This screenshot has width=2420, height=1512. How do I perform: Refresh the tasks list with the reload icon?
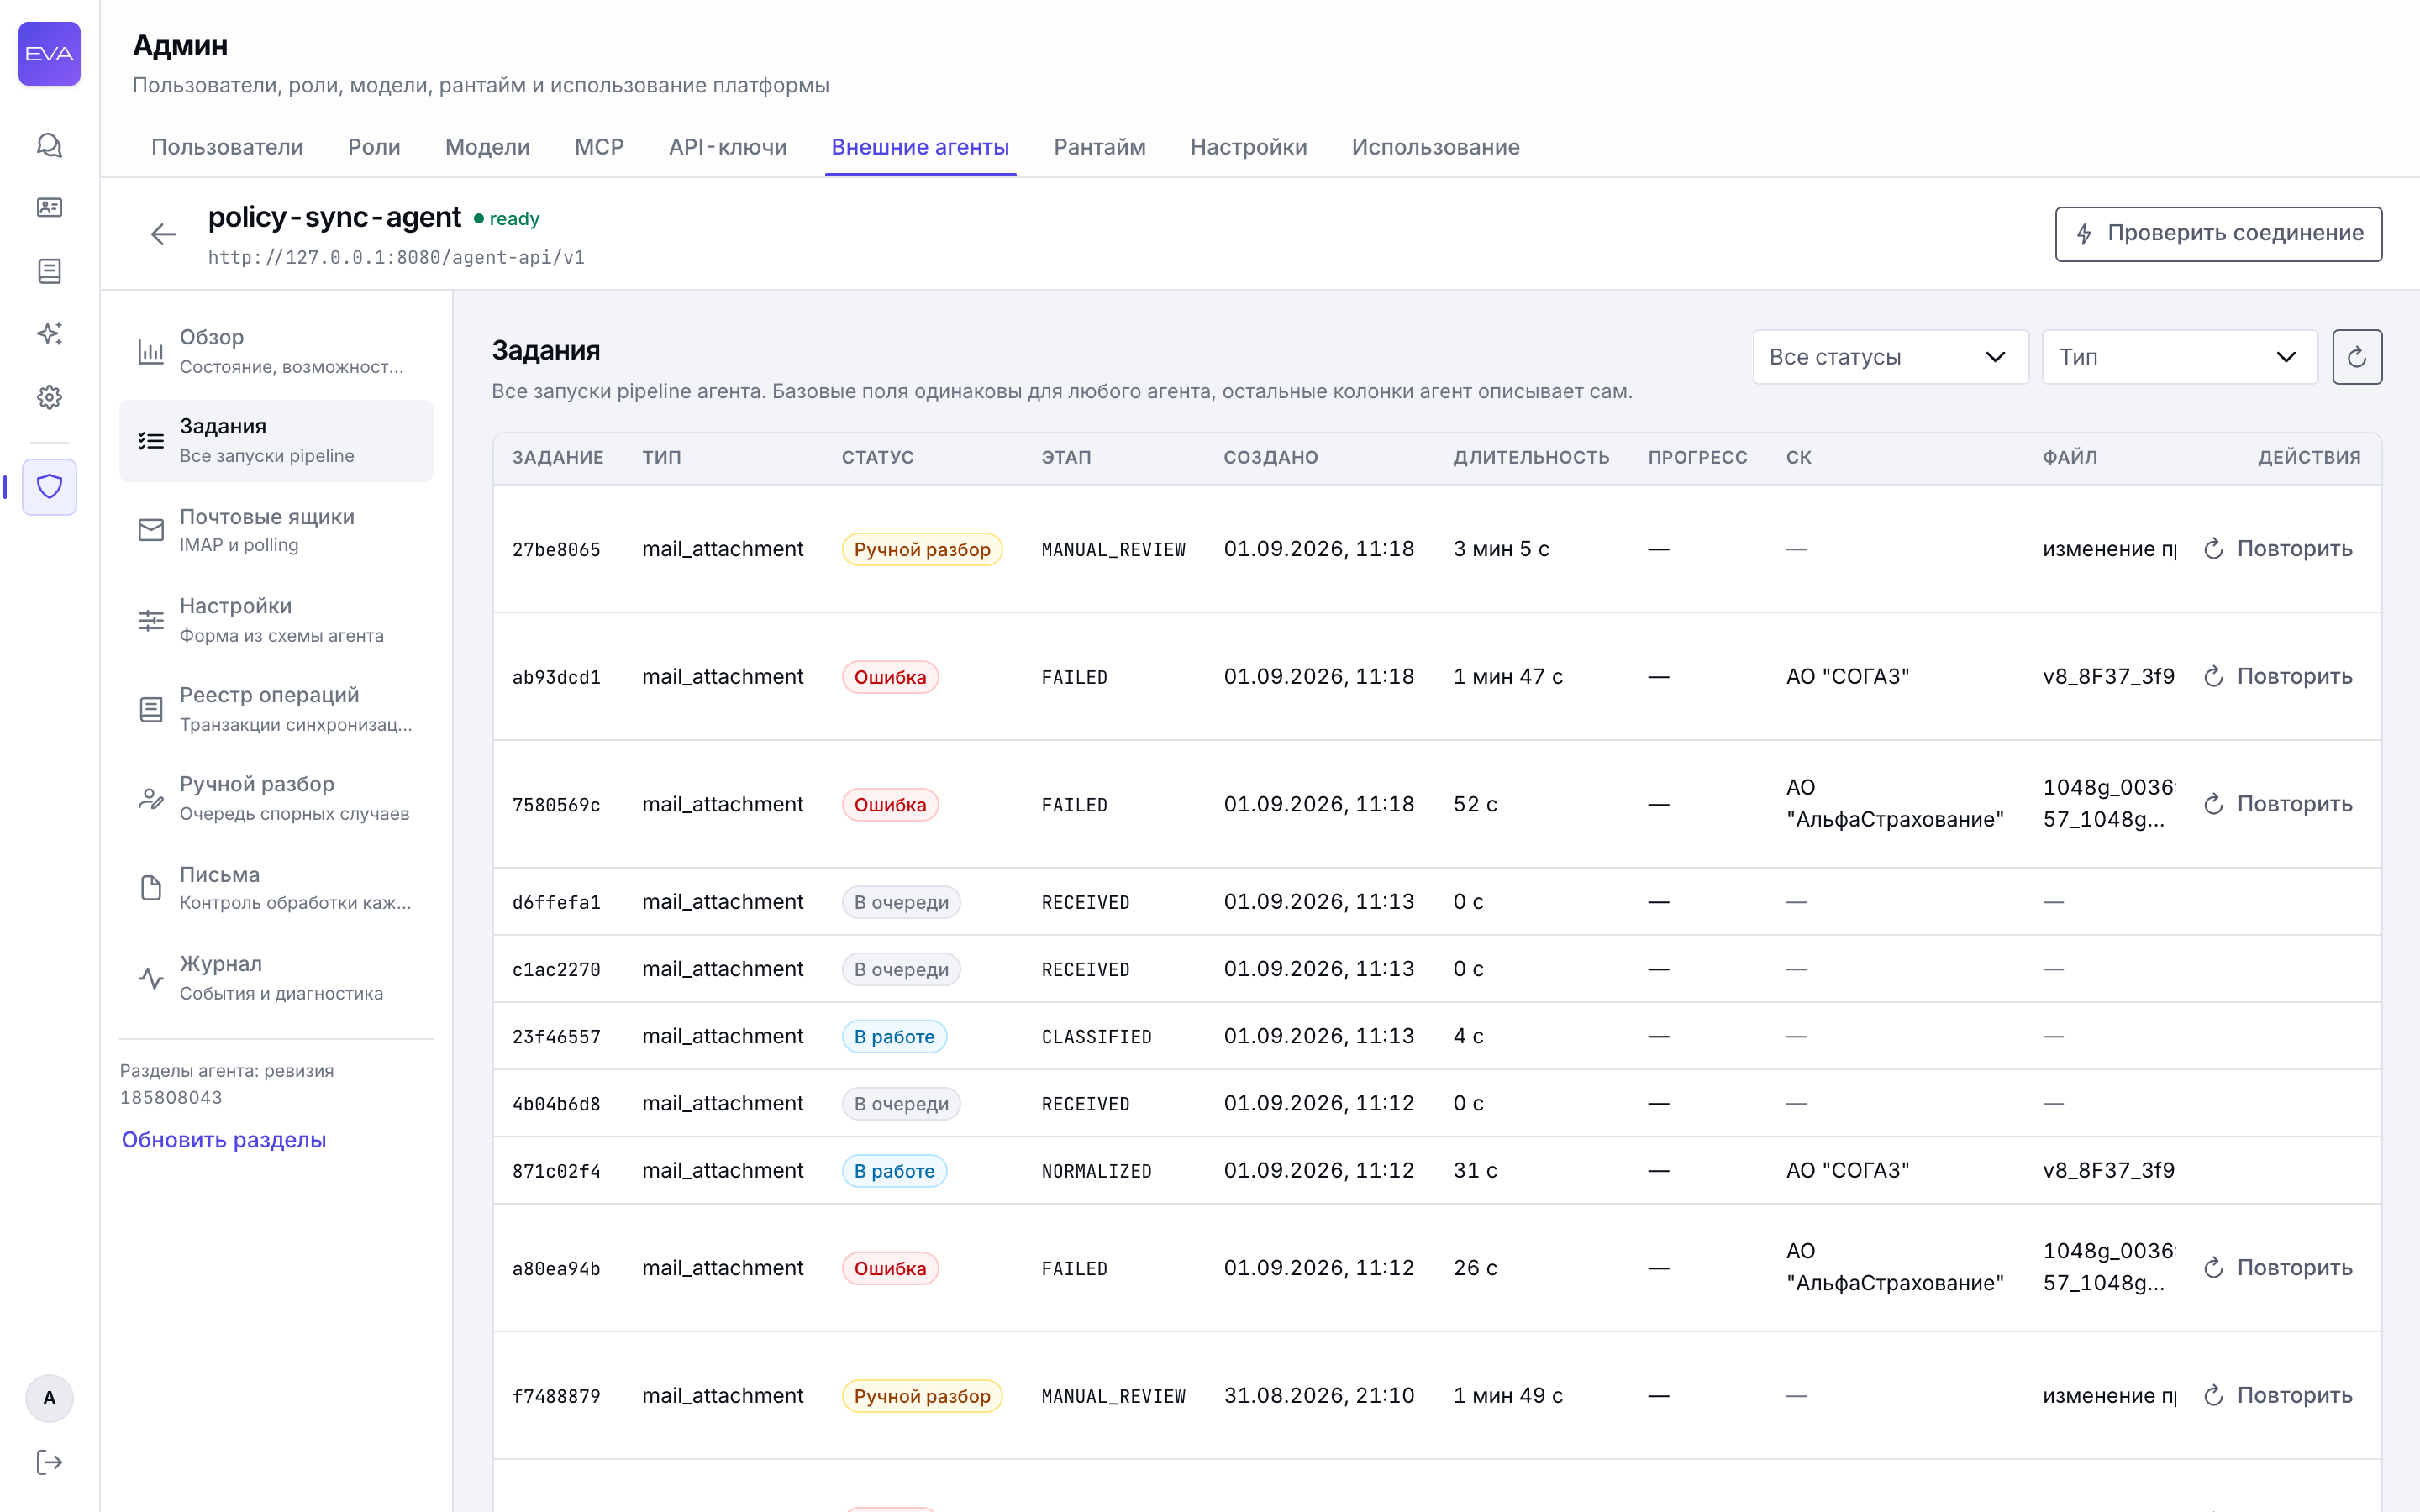(x=2357, y=357)
